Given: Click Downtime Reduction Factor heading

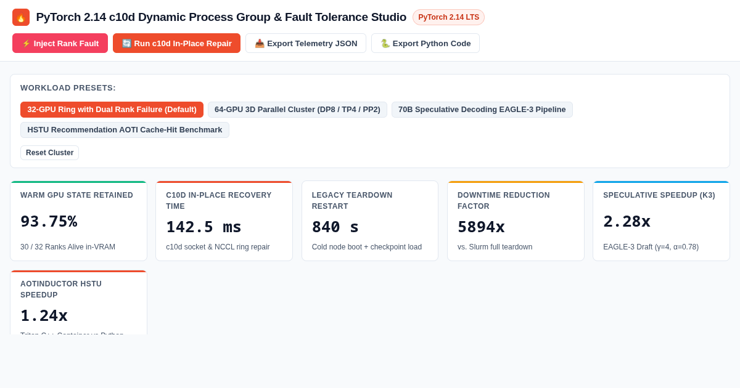Looking at the screenshot, I should point(504,201).
